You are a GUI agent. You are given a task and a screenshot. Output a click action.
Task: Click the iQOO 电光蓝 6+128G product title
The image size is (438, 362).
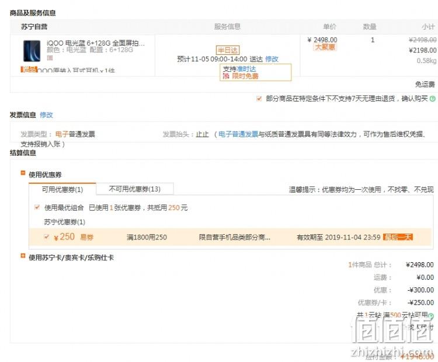coord(96,43)
